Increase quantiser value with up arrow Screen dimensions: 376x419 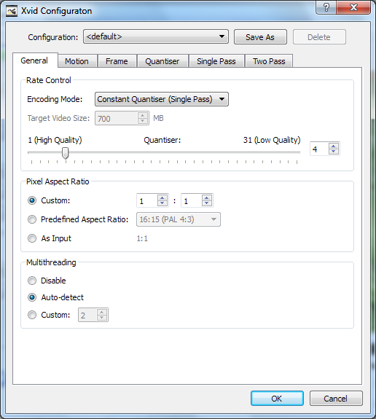[334, 146]
